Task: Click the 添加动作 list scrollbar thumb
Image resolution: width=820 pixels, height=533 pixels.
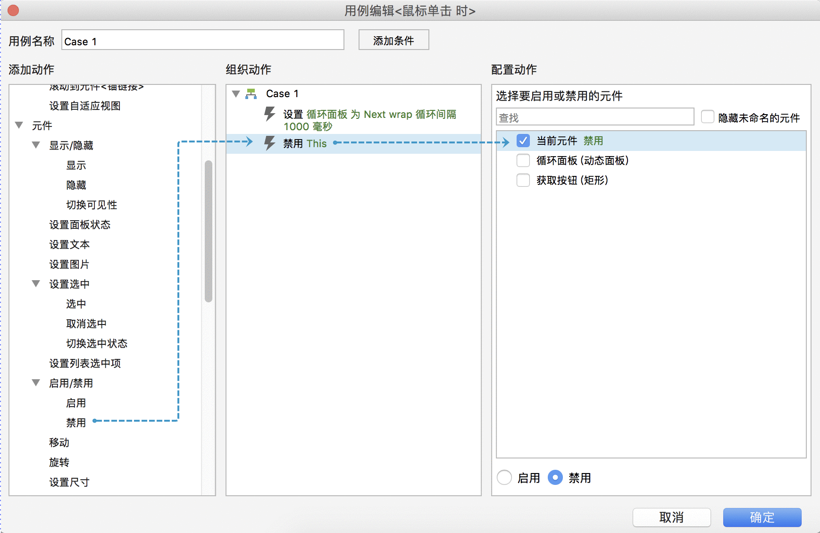Action: pyautogui.click(x=209, y=231)
